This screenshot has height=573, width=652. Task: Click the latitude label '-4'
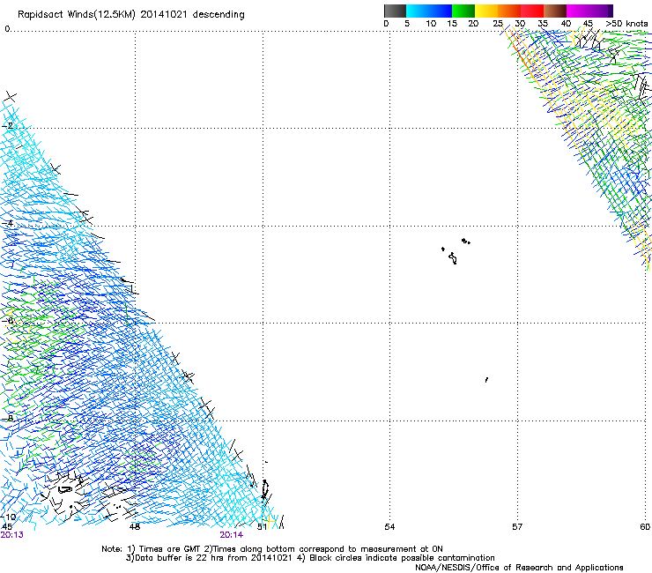click(7, 223)
